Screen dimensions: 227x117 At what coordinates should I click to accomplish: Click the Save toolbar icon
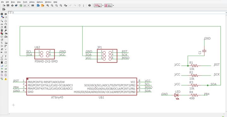point(8,5)
